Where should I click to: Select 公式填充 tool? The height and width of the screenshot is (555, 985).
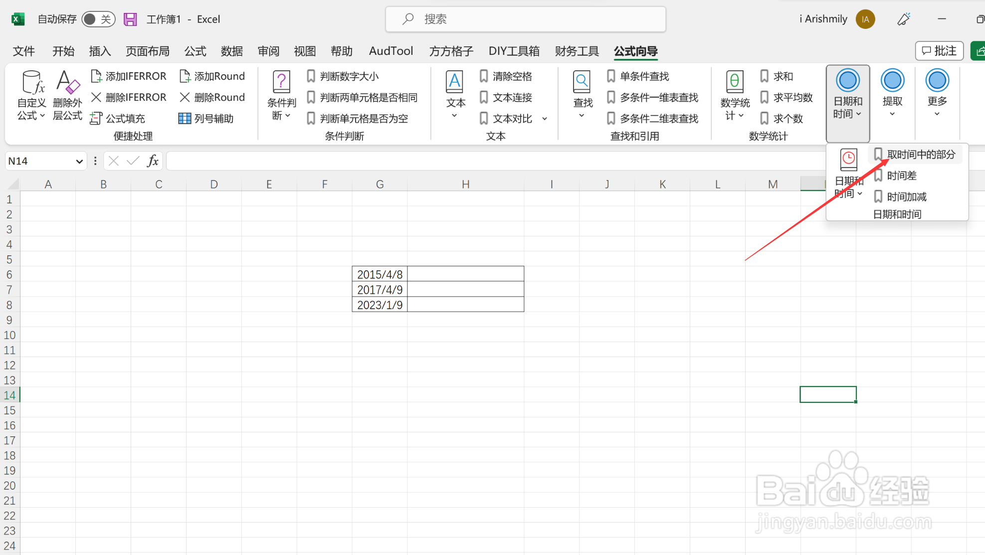(118, 118)
